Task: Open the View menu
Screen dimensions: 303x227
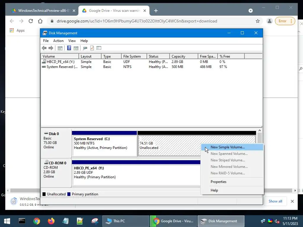Action: coord(72,41)
